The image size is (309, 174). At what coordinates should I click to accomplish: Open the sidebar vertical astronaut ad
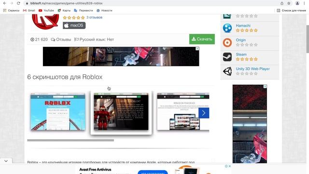coord(250,124)
